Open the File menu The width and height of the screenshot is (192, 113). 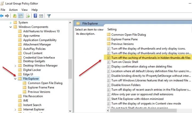[x=3, y=10]
